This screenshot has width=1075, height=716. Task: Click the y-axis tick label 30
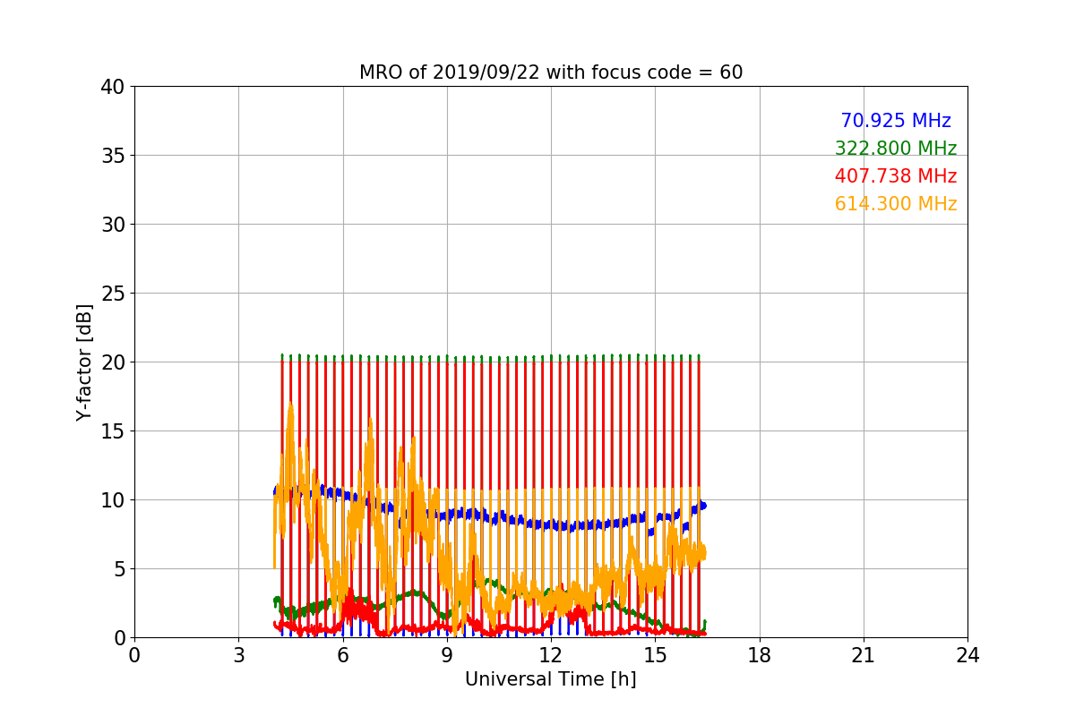111,225
